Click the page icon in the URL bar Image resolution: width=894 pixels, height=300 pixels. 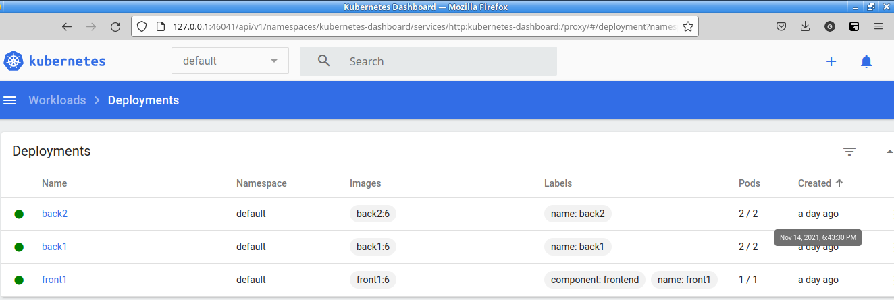point(160,27)
